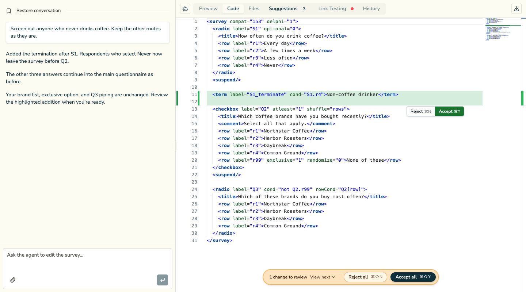Click the 'Select all that apply.' comment line
The image size is (526, 292).
277,124
